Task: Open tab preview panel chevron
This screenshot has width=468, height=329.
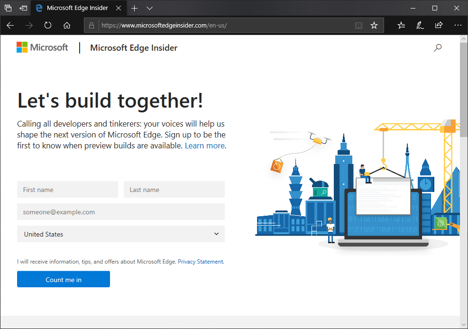Action: 149,8
